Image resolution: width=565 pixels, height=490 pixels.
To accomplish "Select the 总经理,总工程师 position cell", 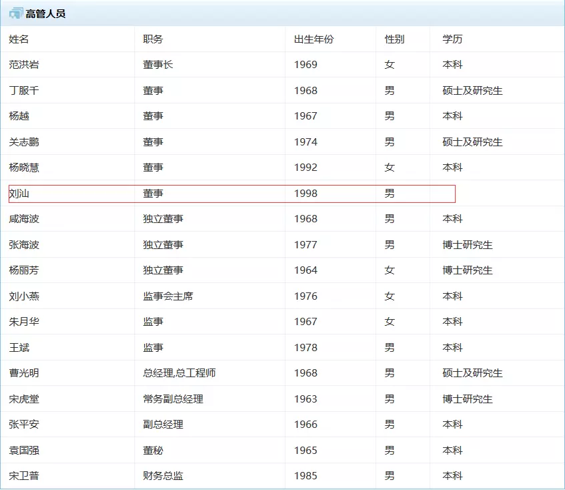I will tap(179, 373).
